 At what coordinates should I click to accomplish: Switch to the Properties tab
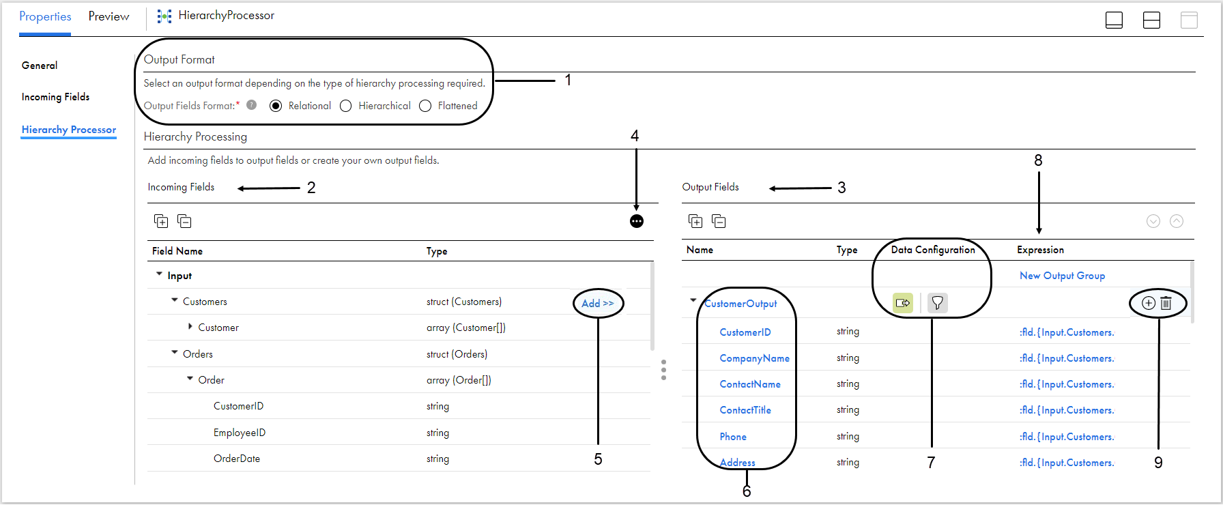coord(45,16)
